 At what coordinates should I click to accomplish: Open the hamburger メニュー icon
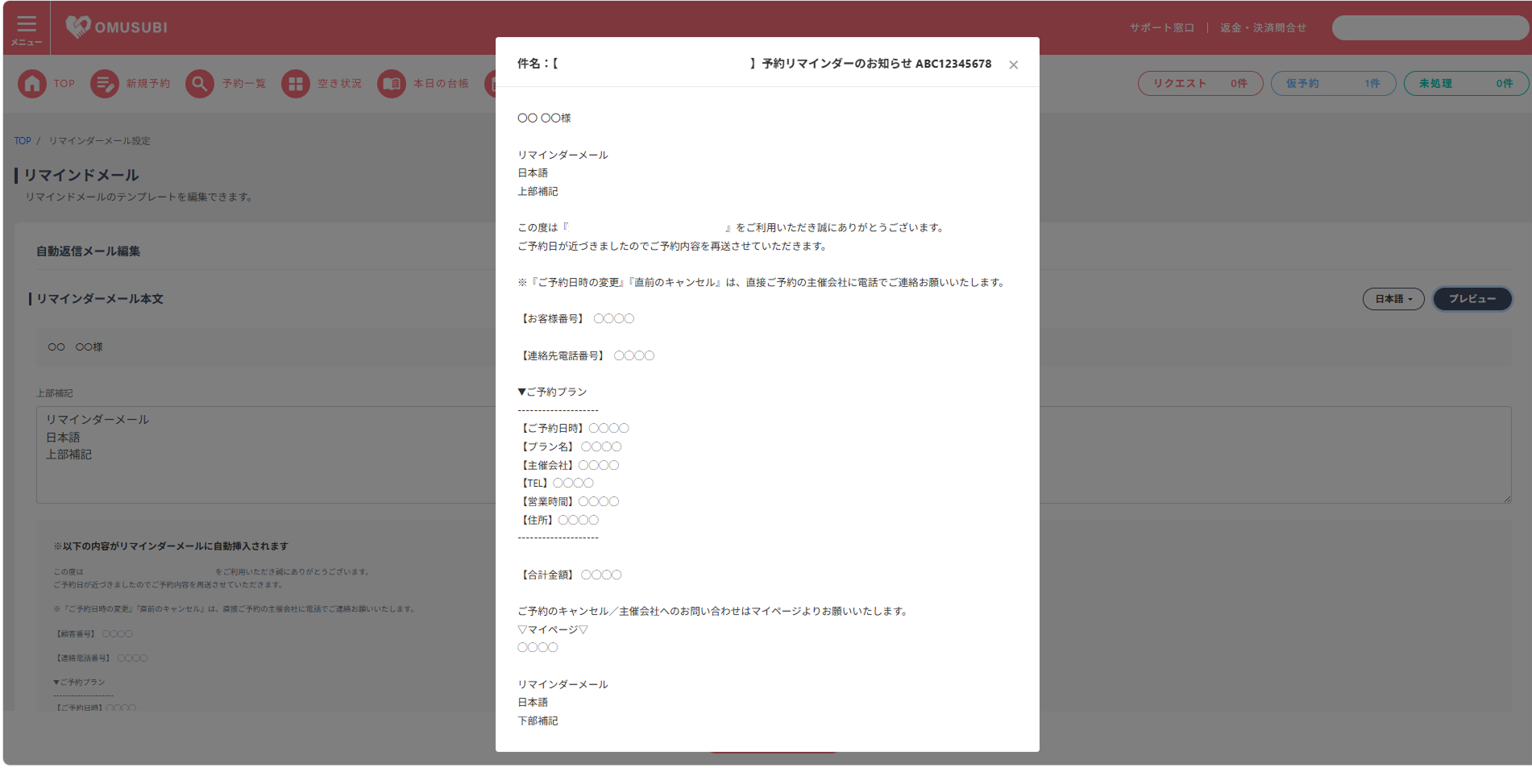click(27, 29)
